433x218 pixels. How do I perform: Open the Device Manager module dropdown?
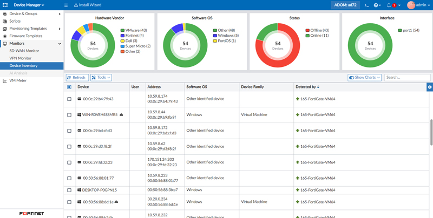tap(29, 5)
